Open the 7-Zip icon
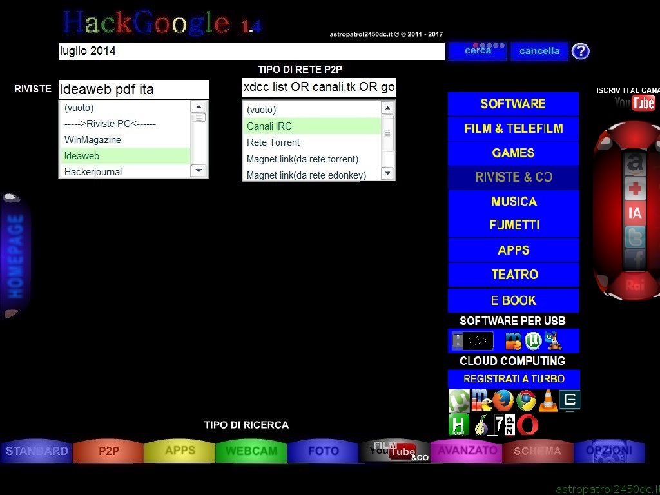Image resolution: width=660 pixels, height=495 pixels. point(504,424)
